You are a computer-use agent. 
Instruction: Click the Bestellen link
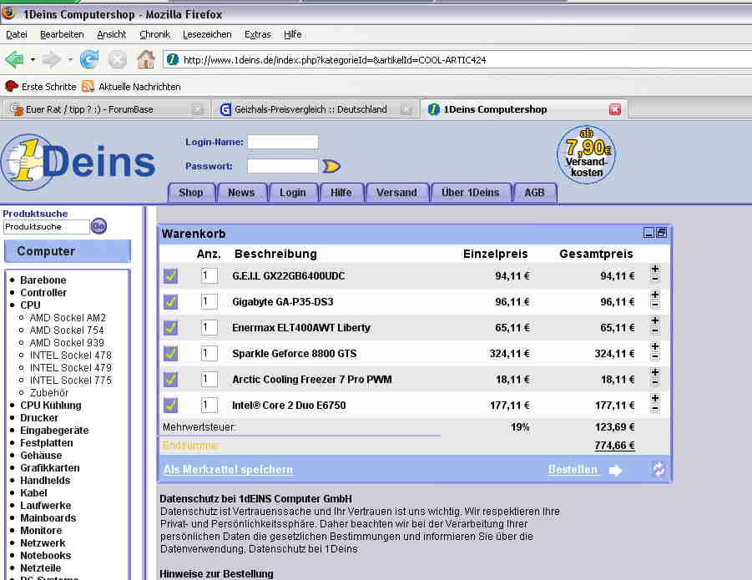coord(573,470)
